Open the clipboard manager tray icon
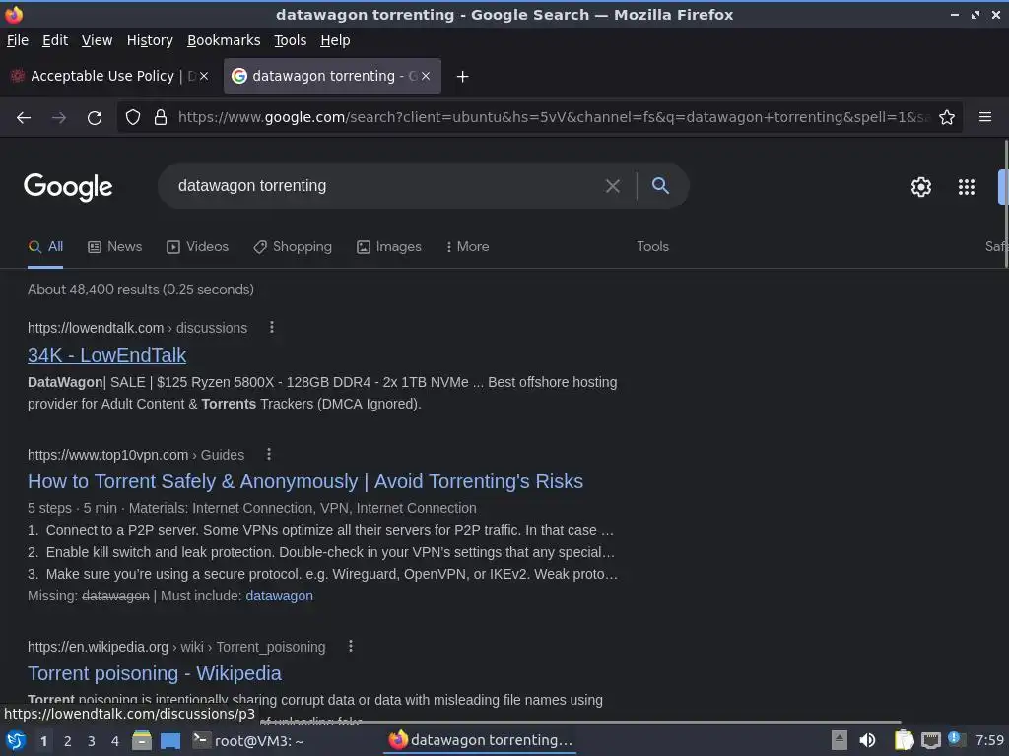1009x756 pixels. tap(904, 740)
